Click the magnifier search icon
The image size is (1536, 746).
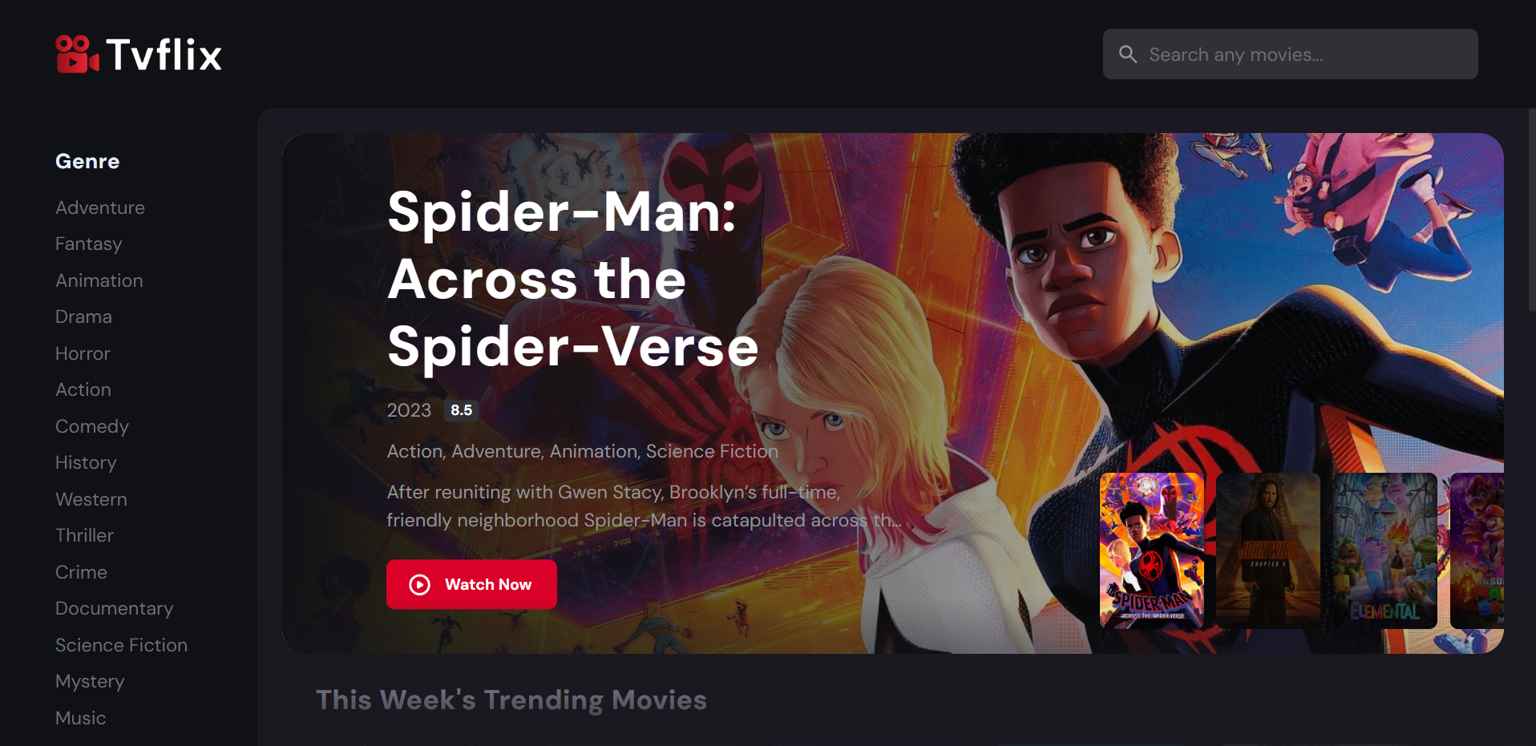pyautogui.click(x=1128, y=54)
